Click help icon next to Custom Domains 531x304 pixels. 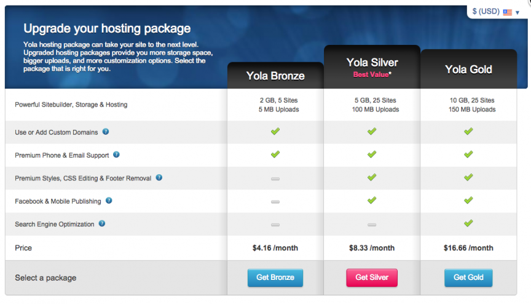point(106,132)
